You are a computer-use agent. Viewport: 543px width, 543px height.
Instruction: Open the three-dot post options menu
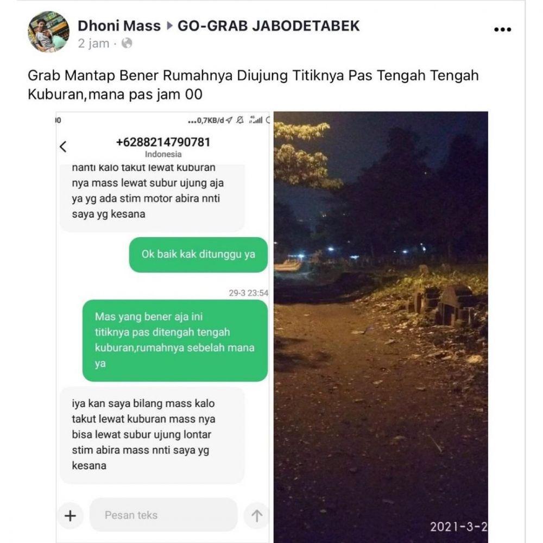tap(502, 29)
